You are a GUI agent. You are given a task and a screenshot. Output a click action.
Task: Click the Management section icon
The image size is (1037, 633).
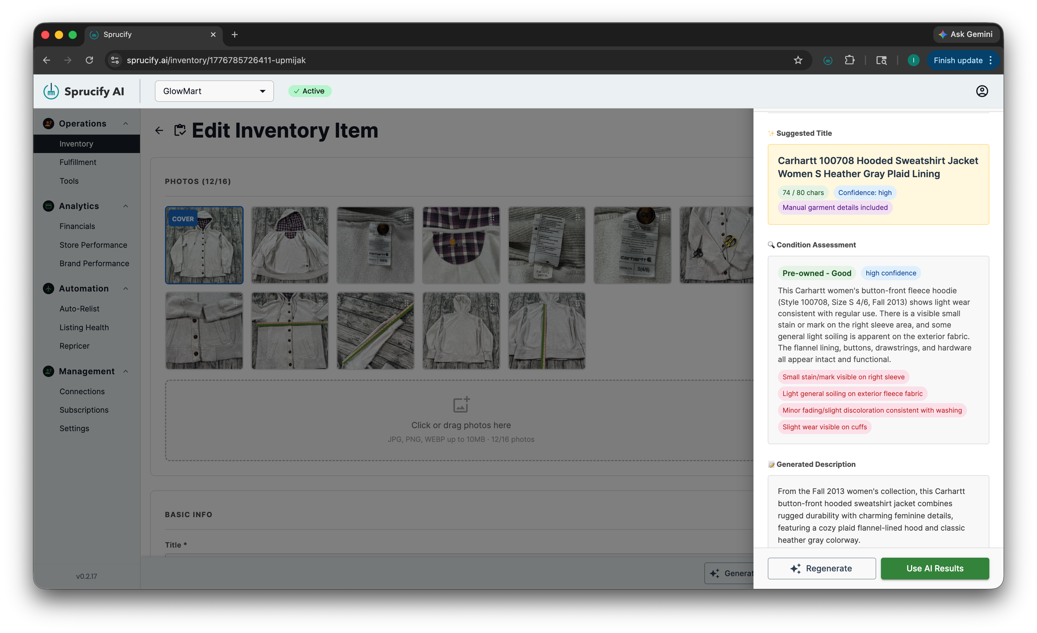click(49, 371)
